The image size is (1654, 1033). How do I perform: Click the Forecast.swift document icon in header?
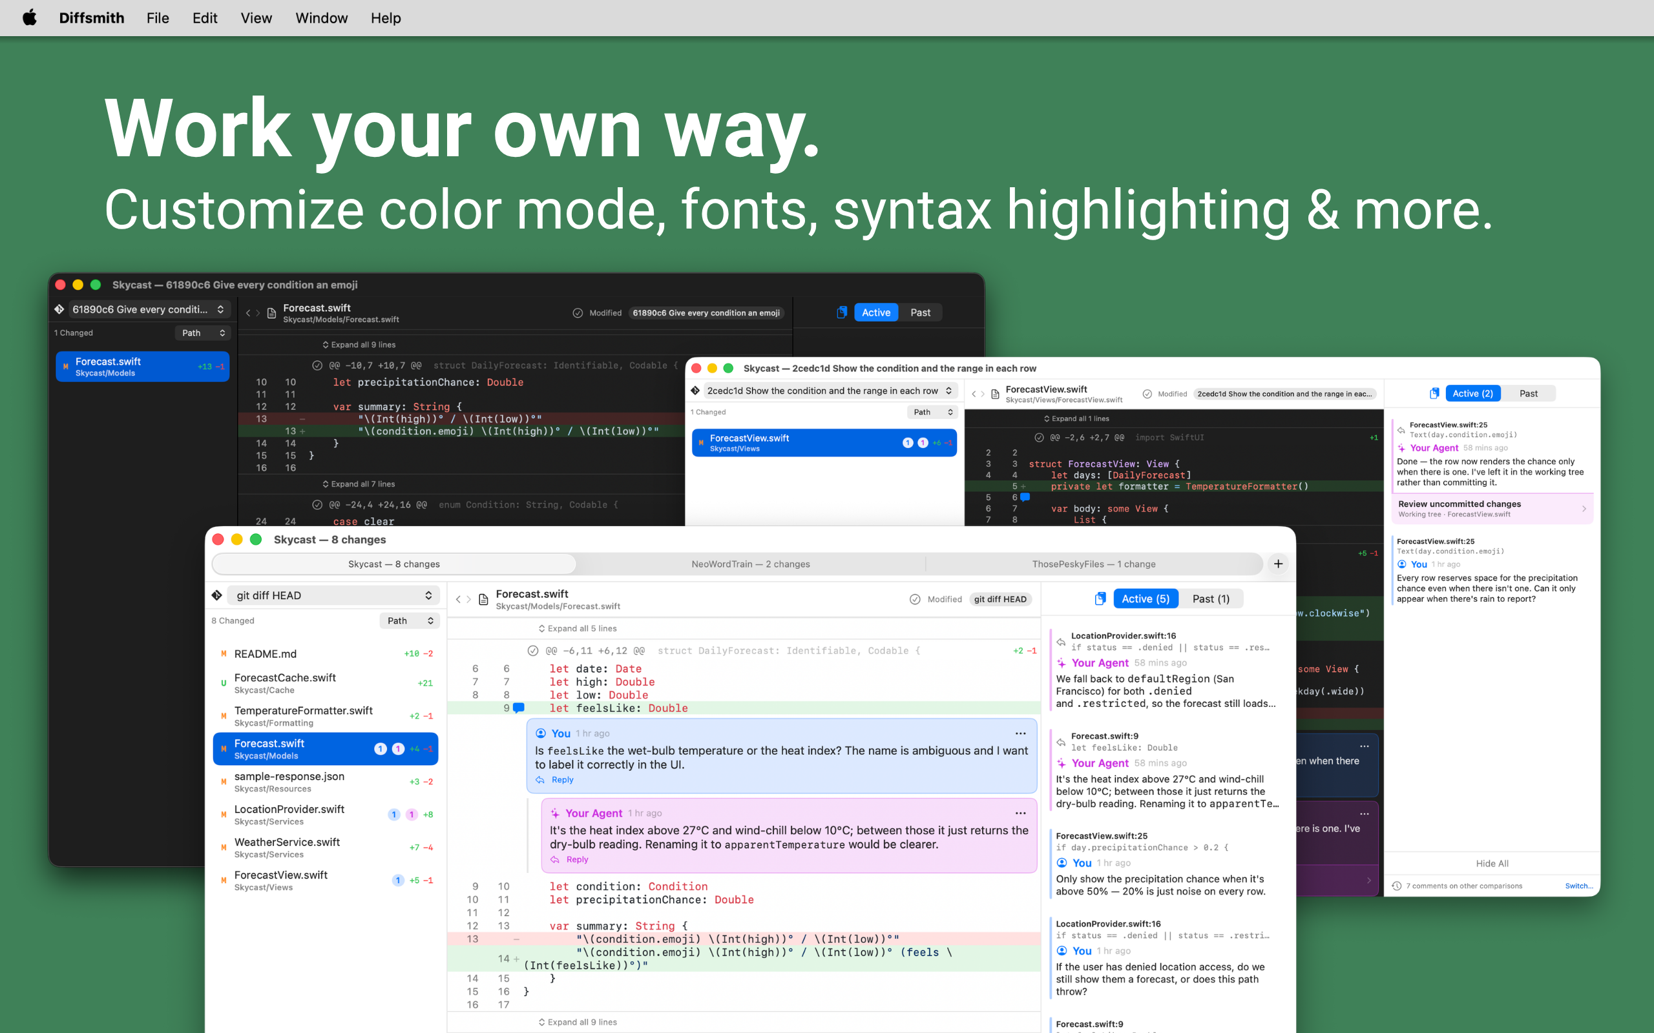click(483, 599)
